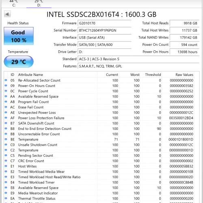Click the status dot for Program Fail Count
Viewport: 203px width, 203px height.
pyautogui.click(x=6, y=101)
